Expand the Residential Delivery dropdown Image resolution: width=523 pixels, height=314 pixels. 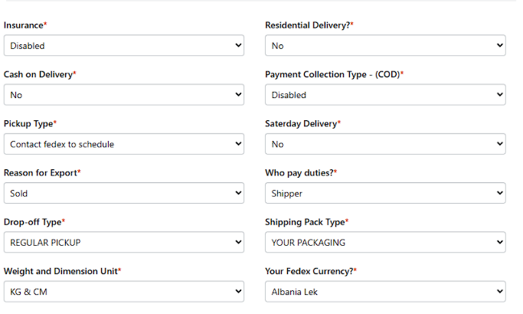[385, 46]
